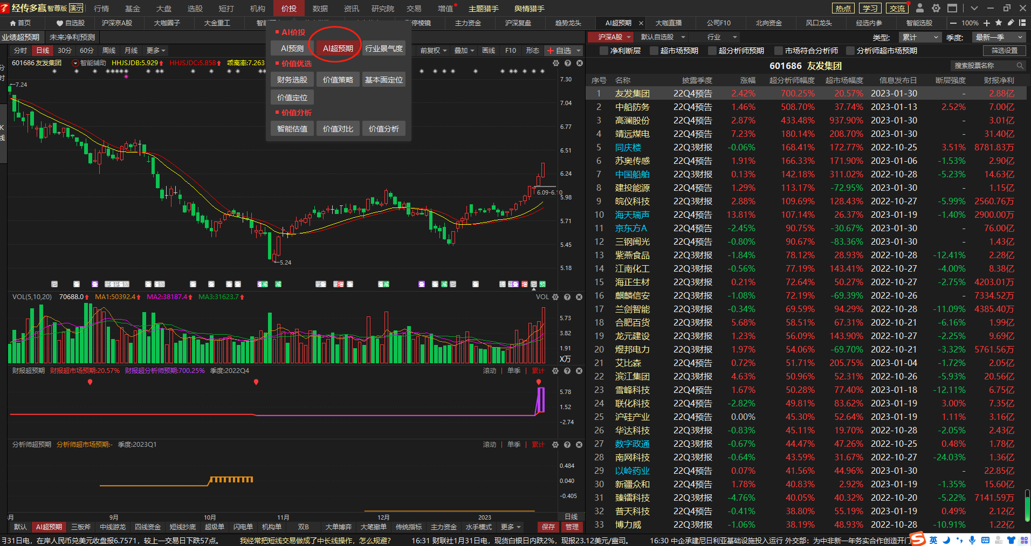Expand the 行业 filter dropdown

click(x=721, y=37)
